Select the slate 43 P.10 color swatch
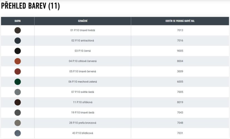This screenshot has height=139, width=230. [x=18, y=133]
